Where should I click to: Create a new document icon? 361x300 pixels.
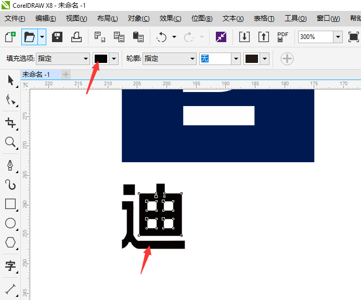pyautogui.click(x=10, y=37)
